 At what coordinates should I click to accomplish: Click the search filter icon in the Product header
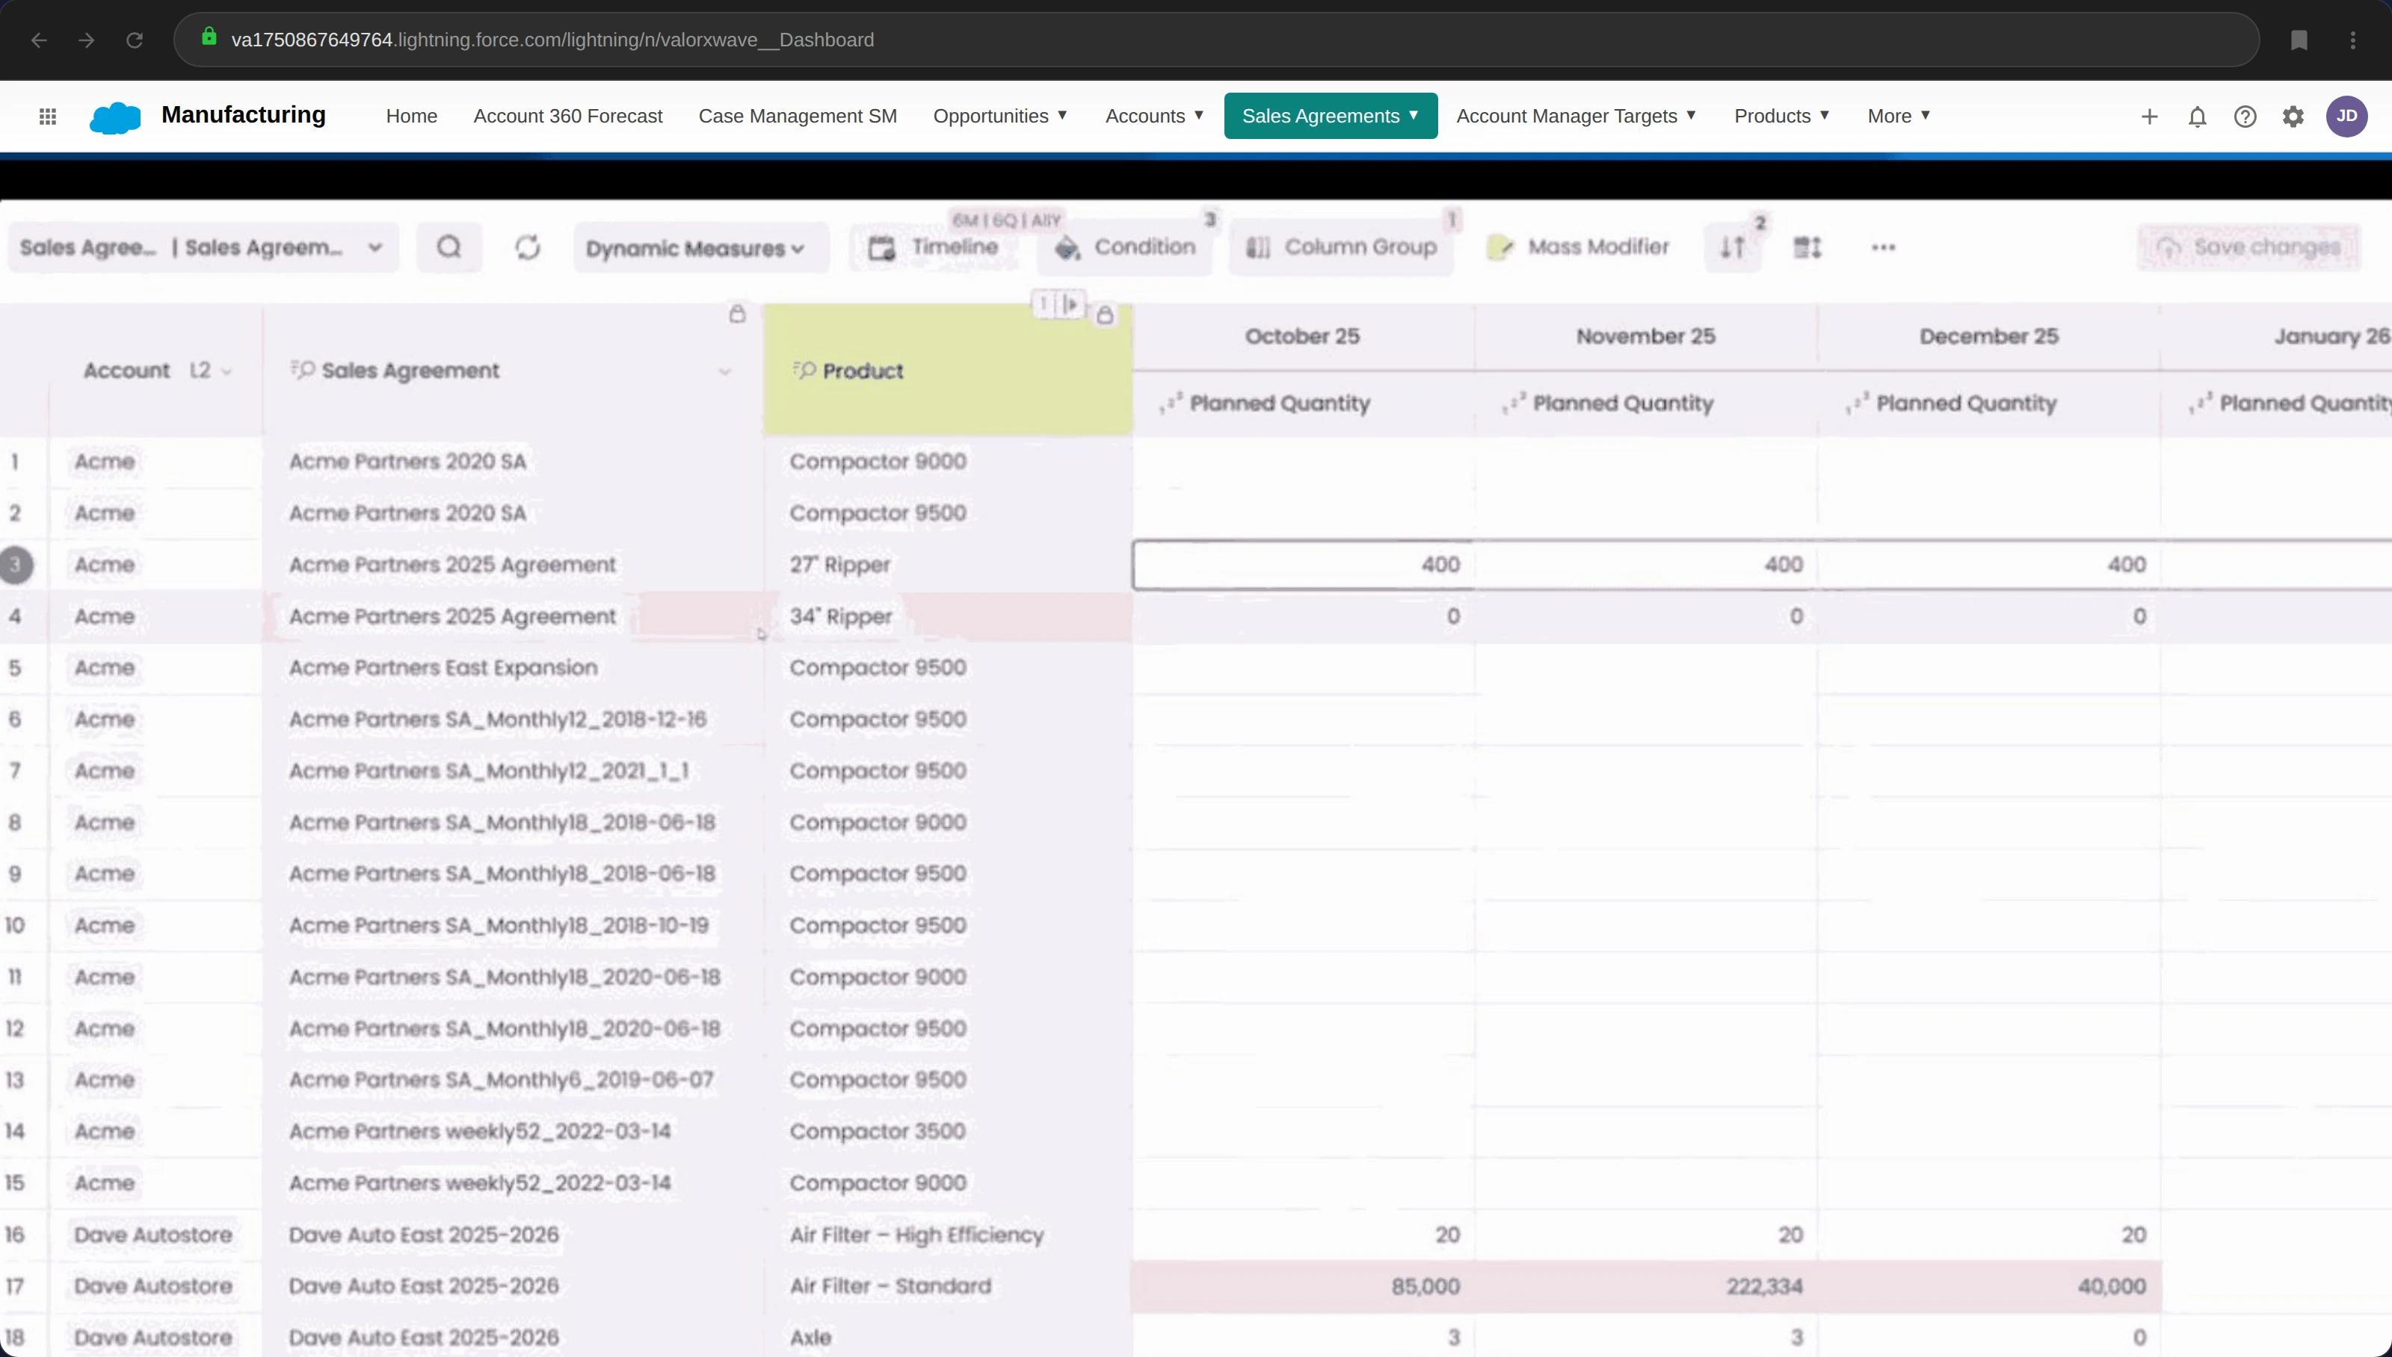coord(804,370)
